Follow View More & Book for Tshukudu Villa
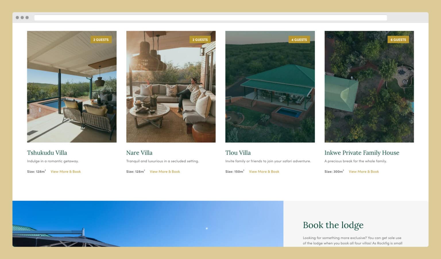This screenshot has height=259, width=441. pyautogui.click(x=66, y=172)
